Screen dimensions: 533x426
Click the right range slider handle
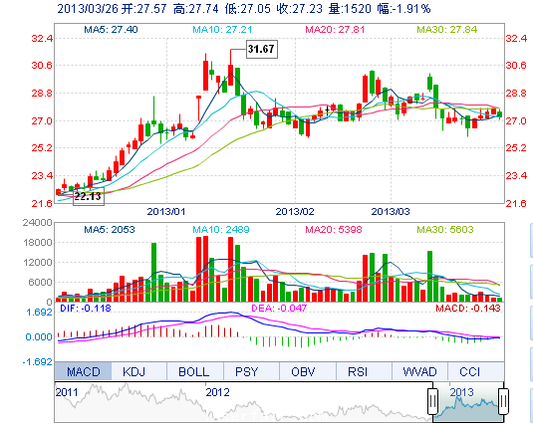pyautogui.click(x=503, y=401)
